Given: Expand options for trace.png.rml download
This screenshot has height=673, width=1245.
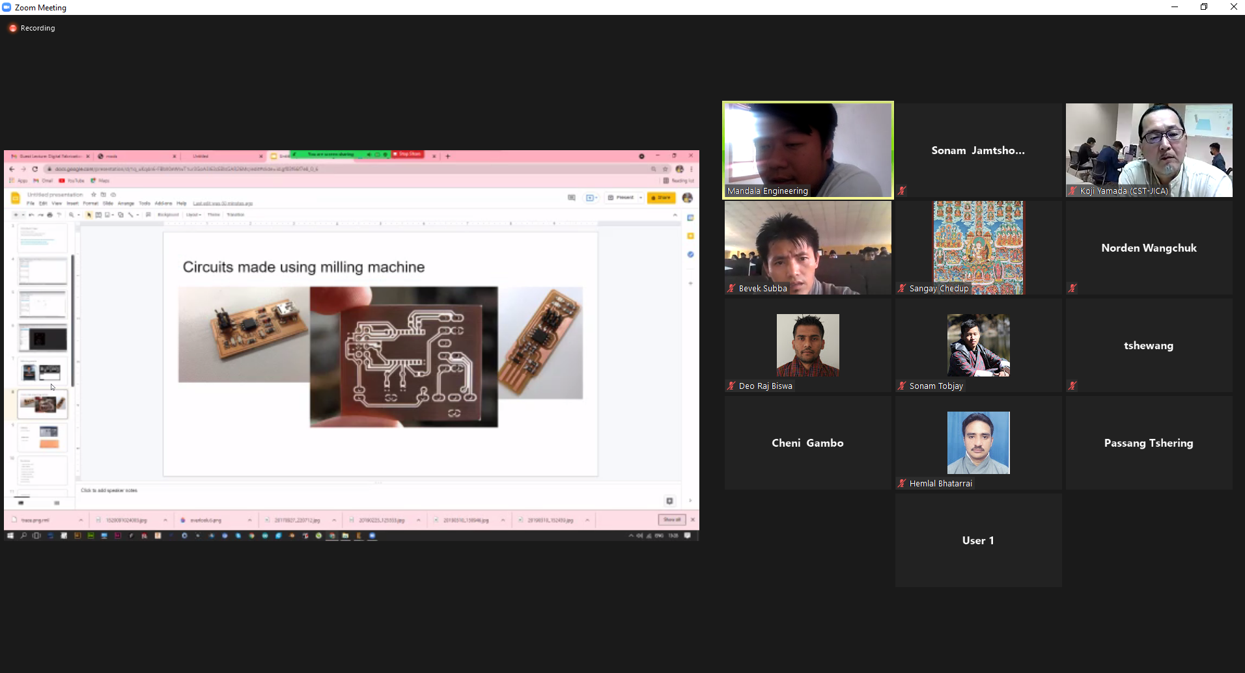Looking at the screenshot, I should click(81, 520).
